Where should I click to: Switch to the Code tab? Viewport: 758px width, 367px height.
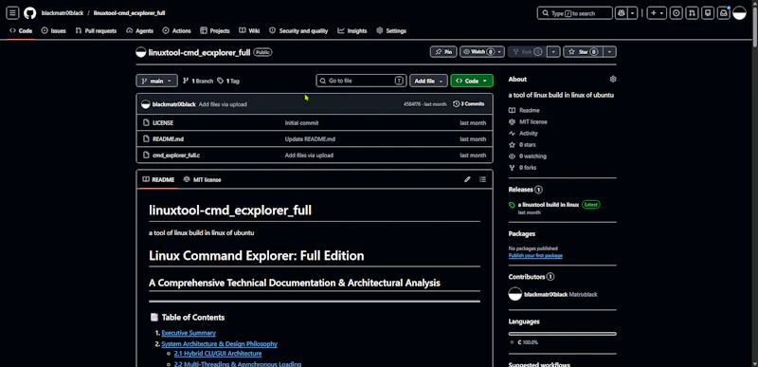pos(21,30)
